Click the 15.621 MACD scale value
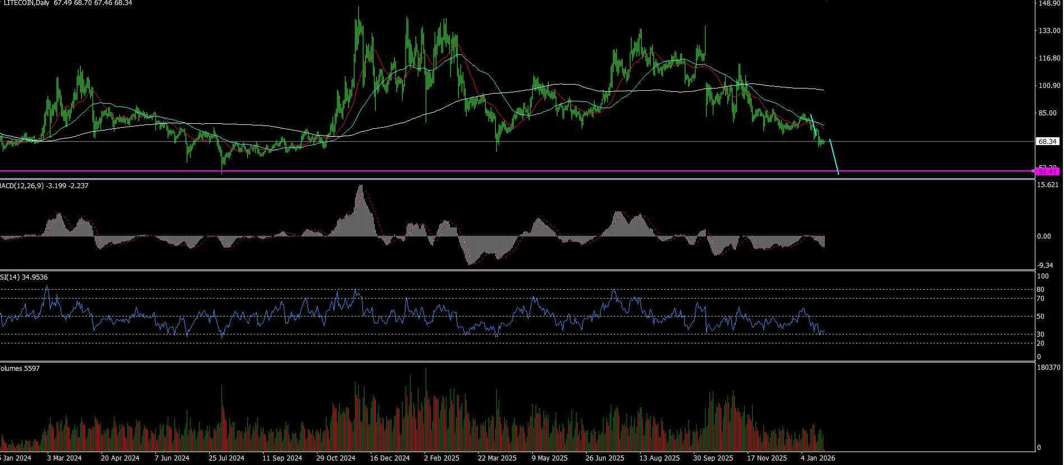 (x=1048, y=185)
